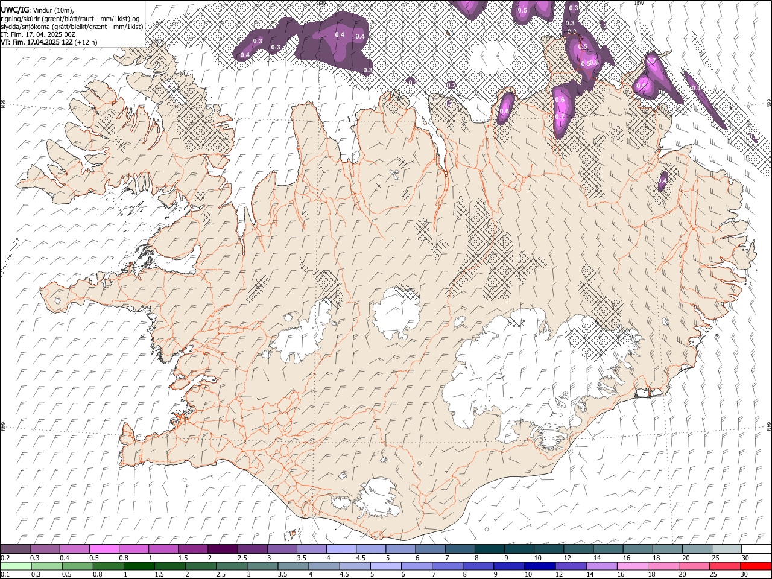Select violet rain swatch between 12 and 14
The width and height of the screenshot is (772, 579).
coord(571,566)
